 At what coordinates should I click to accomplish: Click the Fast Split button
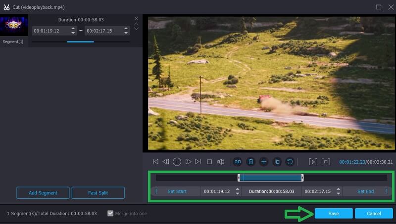(x=98, y=192)
